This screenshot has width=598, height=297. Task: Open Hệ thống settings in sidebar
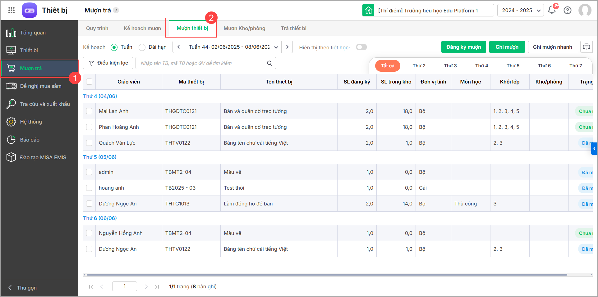(31, 122)
